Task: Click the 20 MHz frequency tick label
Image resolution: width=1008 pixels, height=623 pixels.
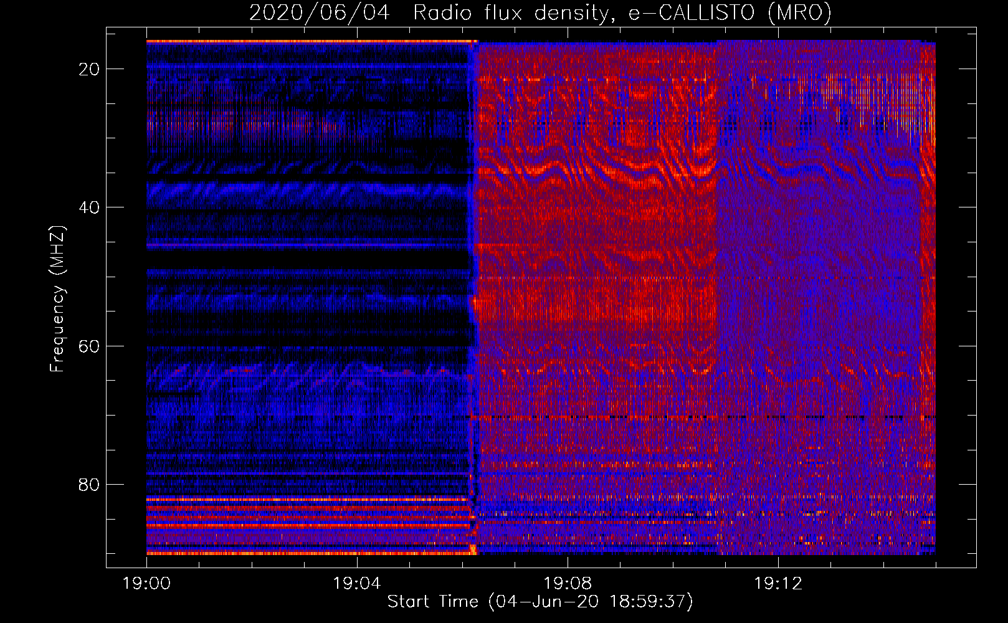Action: pos(89,69)
